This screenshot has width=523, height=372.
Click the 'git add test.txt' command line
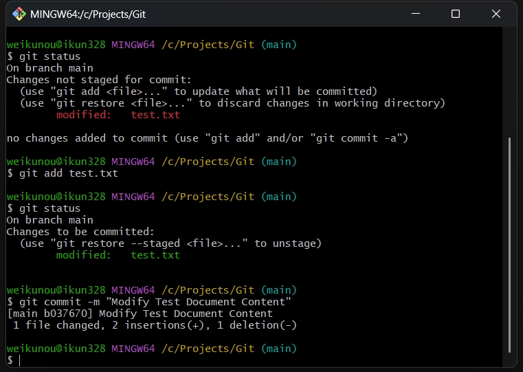tap(63, 173)
